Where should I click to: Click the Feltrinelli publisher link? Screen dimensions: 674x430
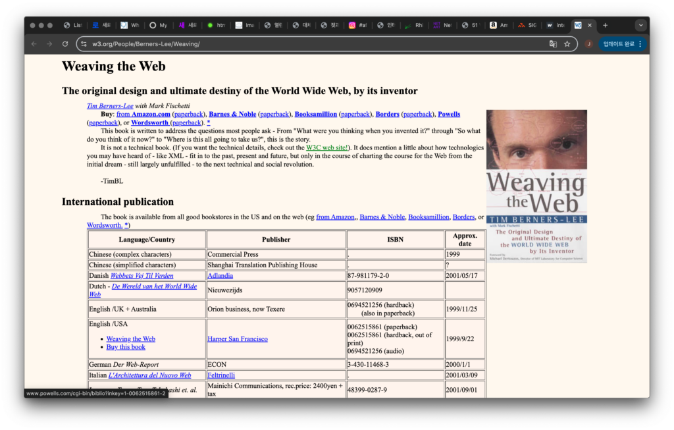pos(221,375)
